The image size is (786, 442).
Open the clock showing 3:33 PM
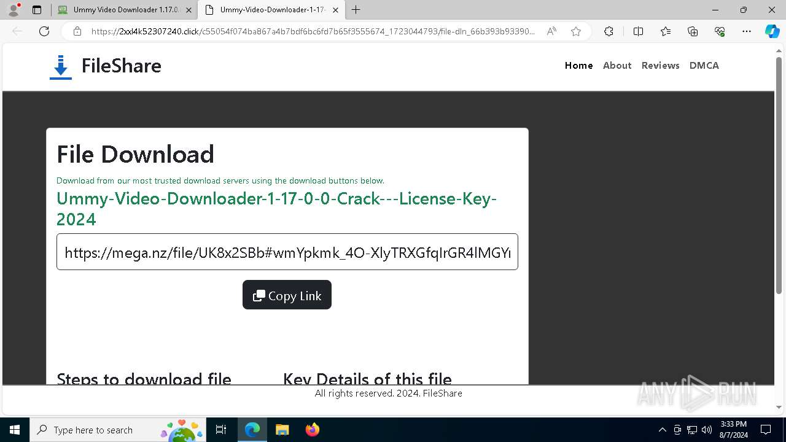(733, 430)
